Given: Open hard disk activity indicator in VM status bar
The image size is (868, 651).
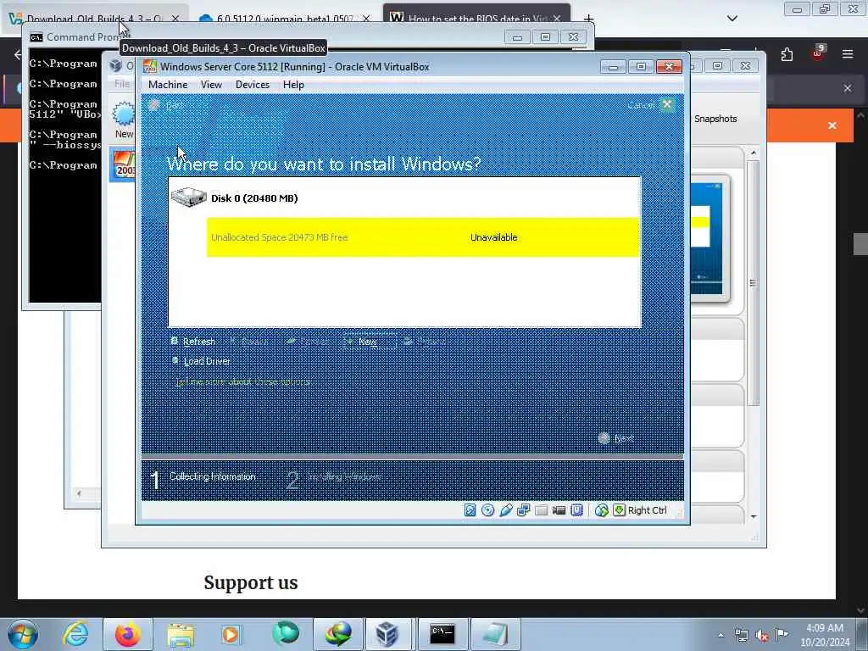Looking at the screenshot, I should tap(470, 510).
